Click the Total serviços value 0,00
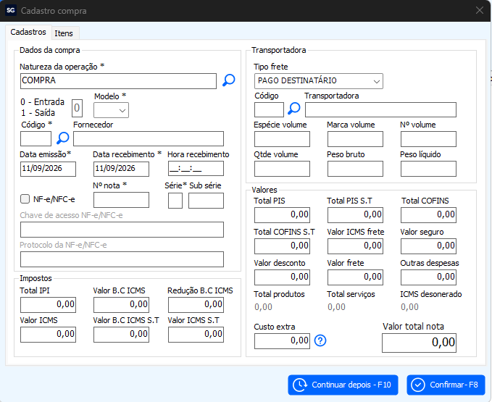Screen dimensions: 492x402 [x=336, y=307]
